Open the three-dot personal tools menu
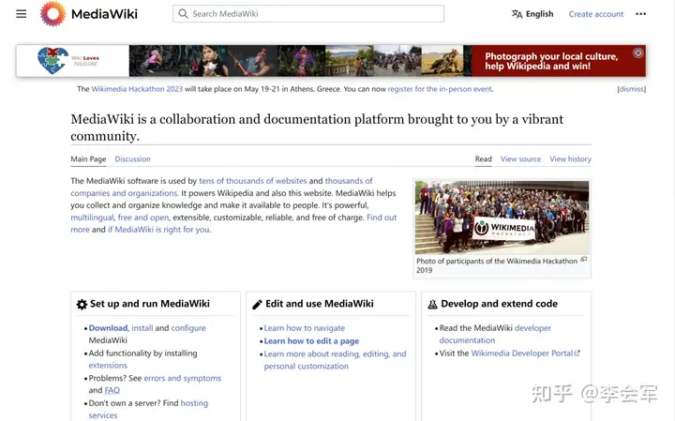 click(x=640, y=14)
